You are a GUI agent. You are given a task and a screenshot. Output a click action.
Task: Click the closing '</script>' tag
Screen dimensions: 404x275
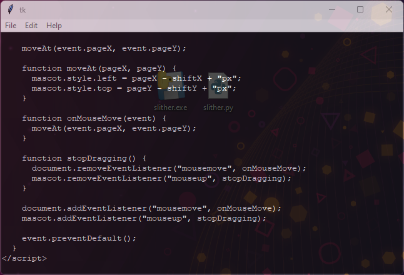pos(24,259)
